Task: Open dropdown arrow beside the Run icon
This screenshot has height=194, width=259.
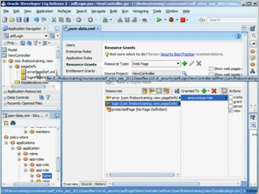Action: 165,20
